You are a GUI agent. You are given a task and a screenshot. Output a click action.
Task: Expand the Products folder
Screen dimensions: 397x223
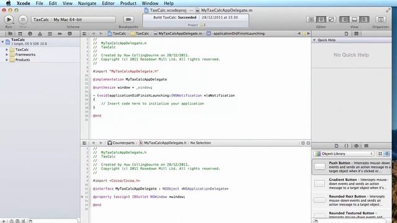7,60
